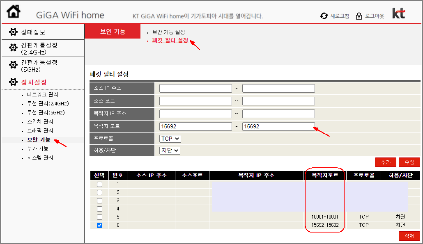Tick the checkbox for row 1
This screenshot has width=423, height=244.
click(99, 184)
